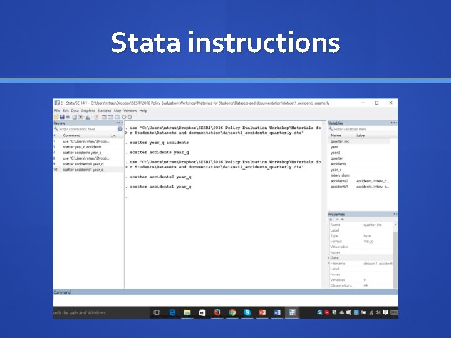Open the Edit menu

point(66,111)
